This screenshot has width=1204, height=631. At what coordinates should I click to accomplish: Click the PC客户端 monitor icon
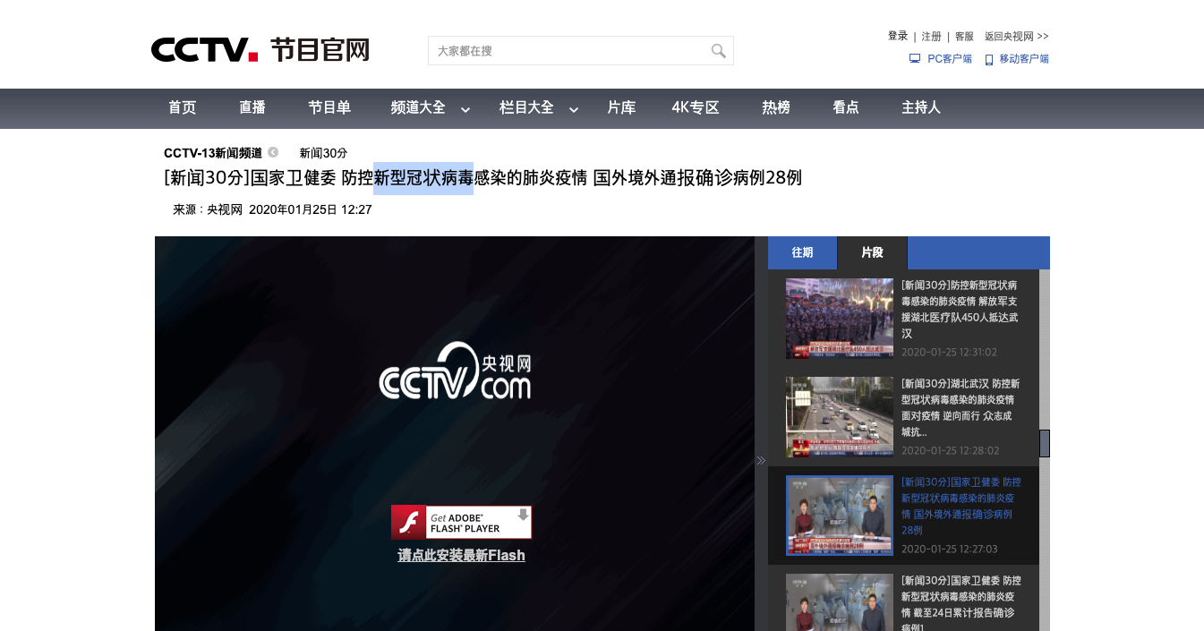tap(915, 58)
